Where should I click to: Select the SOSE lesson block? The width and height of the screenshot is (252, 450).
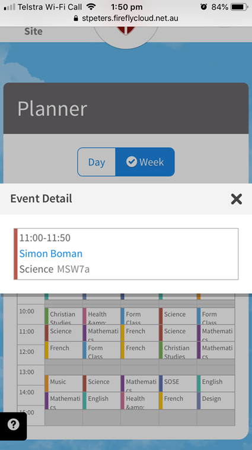click(178, 384)
